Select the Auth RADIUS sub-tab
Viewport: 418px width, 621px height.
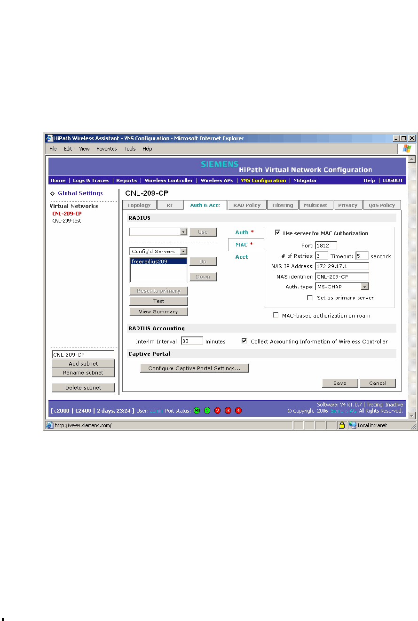pyautogui.click(x=244, y=232)
